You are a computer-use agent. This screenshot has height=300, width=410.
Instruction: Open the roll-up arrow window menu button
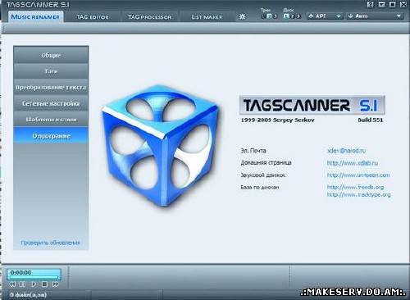pos(381,4)
